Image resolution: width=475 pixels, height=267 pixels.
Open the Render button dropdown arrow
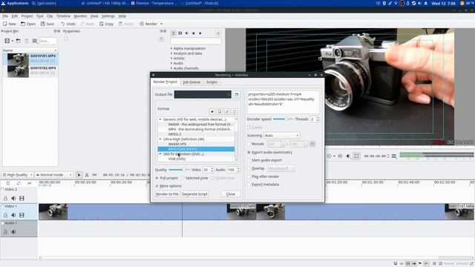tap(162, 24)
